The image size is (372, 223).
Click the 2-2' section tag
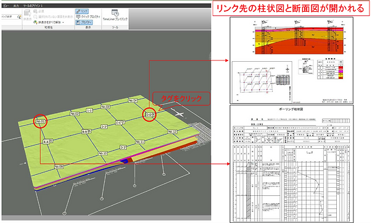[x=104, y=127]
